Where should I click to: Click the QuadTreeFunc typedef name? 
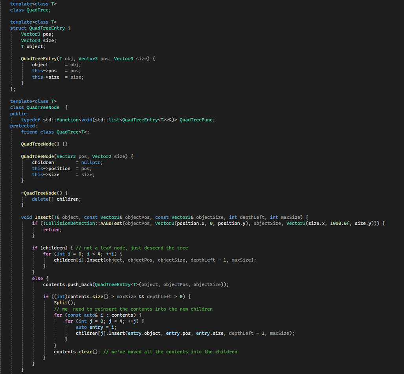[197, 120]
